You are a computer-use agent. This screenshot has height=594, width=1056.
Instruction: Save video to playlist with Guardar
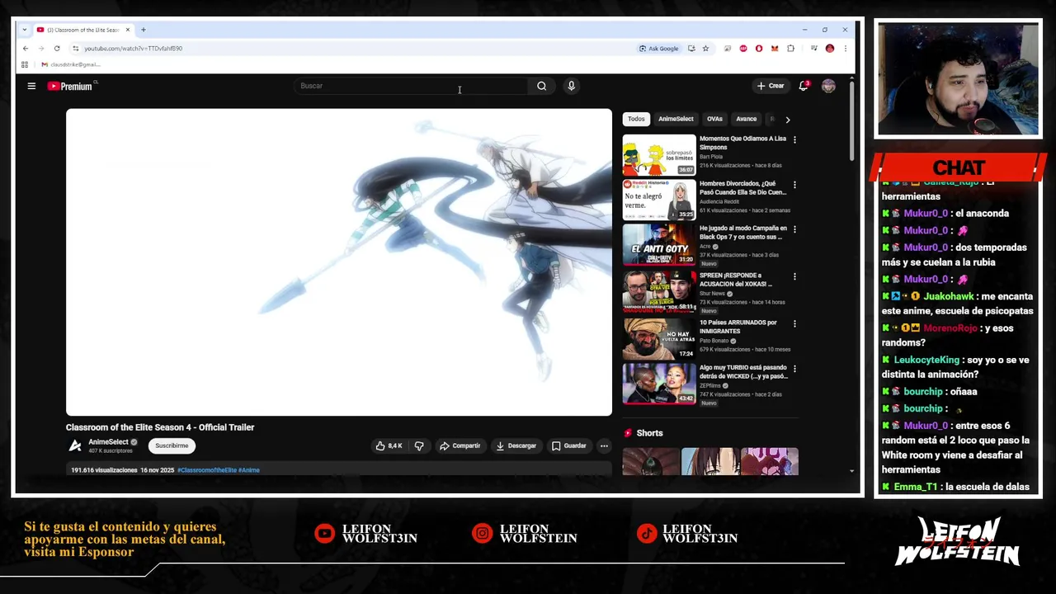[568, 445]
